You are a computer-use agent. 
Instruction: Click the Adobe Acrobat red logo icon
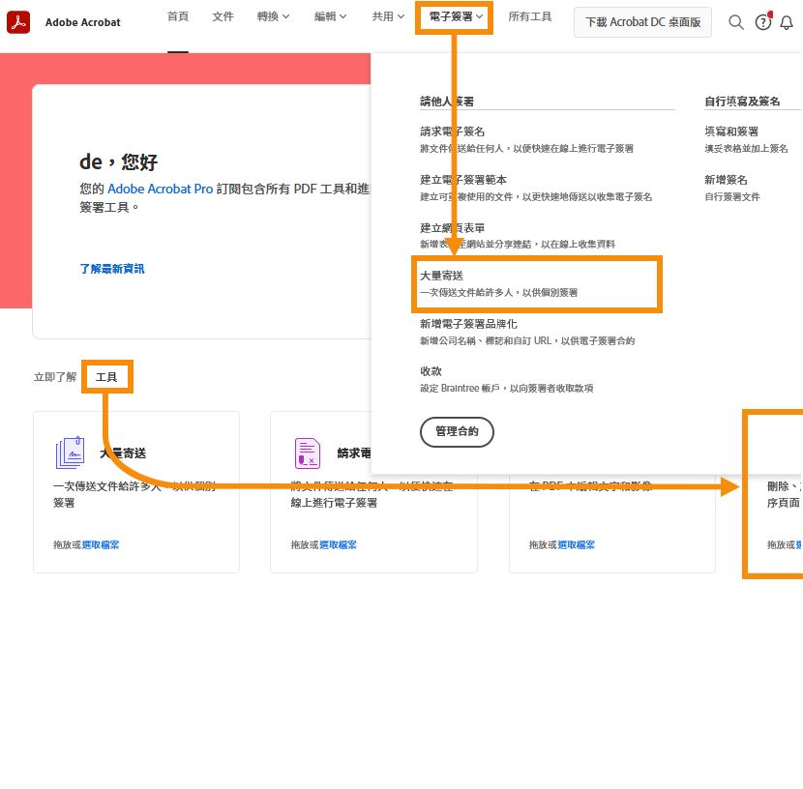coord(18,22)
